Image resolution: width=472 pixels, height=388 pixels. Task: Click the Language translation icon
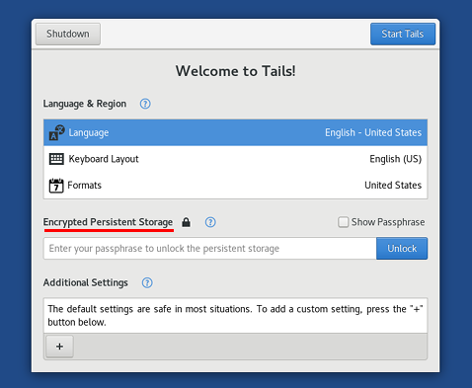click(56, 132)
